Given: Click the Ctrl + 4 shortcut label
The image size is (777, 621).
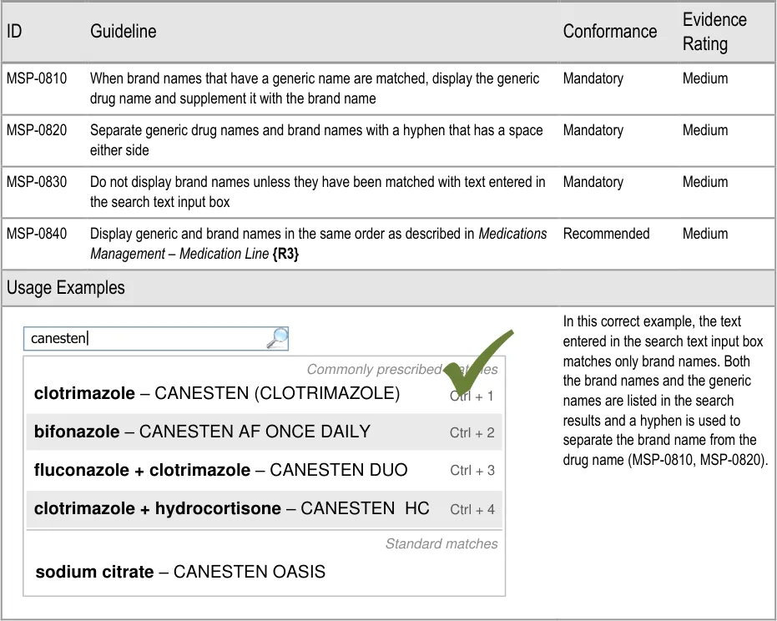Looking at the screenshot, I should (472, 509).
